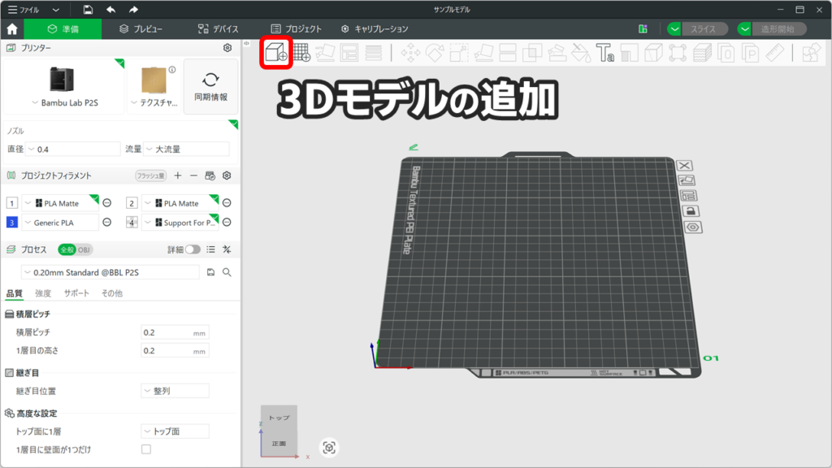
Task: Click the blue filament 3 color swatch
Action: pyautogui.click(x=11, y=223)
